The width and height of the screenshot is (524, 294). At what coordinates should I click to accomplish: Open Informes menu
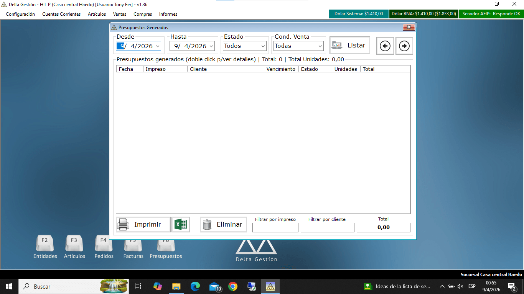click(x=168, y=14)
